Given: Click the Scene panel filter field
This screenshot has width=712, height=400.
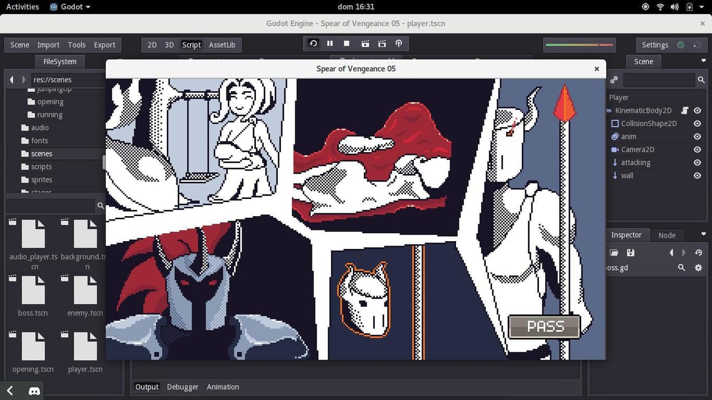Looking at the screenshot, I should point(659,80).
